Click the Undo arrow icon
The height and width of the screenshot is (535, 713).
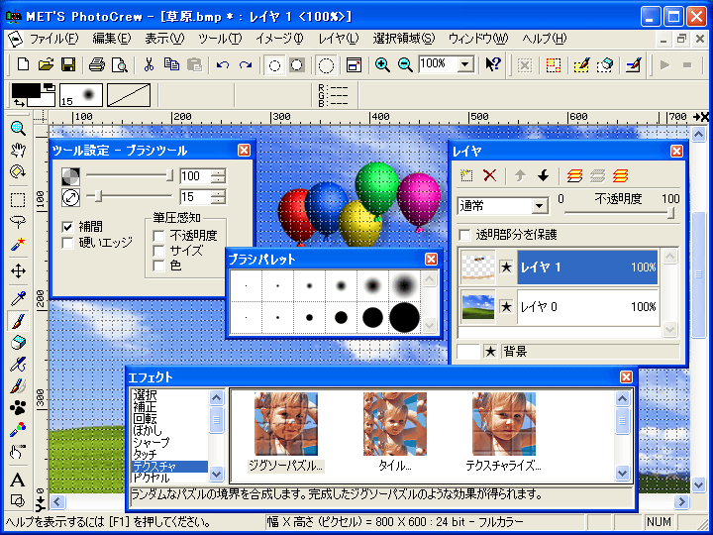[x=223, y=65]
